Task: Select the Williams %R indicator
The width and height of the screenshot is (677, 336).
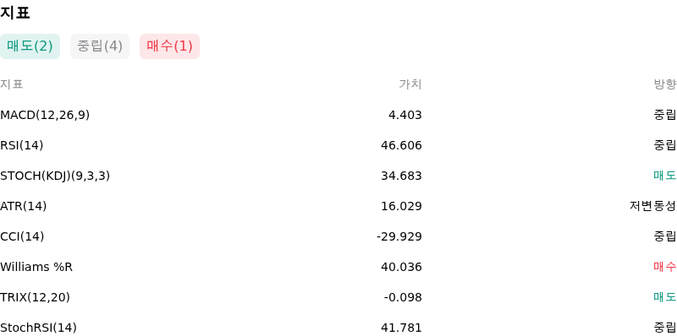Action: (x=36, y=267)
